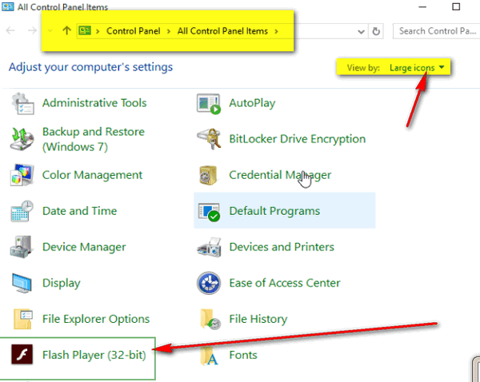480x382 pixels.
Task: Click the Back navigation arrow
Action: [10, 30]
